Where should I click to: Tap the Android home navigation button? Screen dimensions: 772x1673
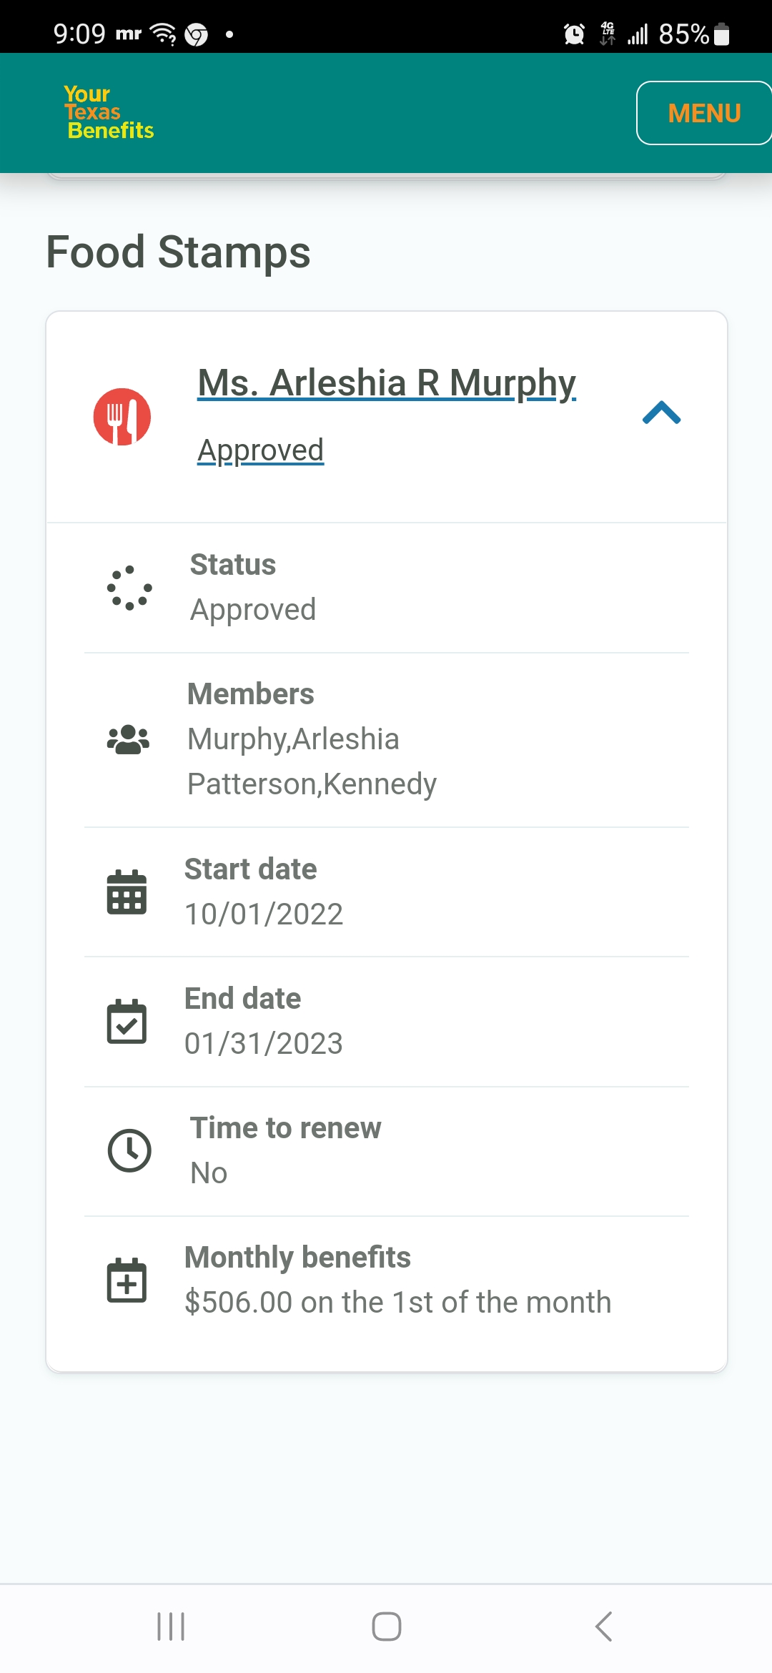pyautogui.click(x=387, y=1627)
